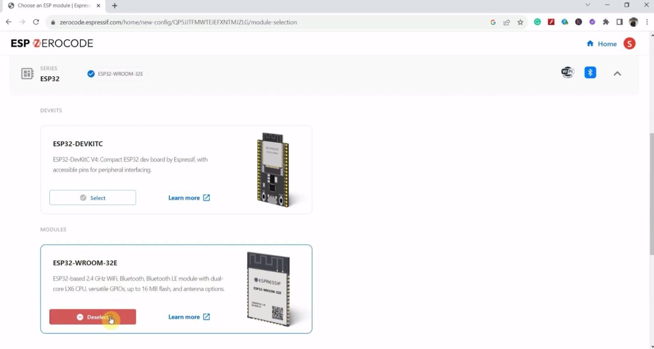Click the Bluetooth icon in the series header

tap(590, 73)
